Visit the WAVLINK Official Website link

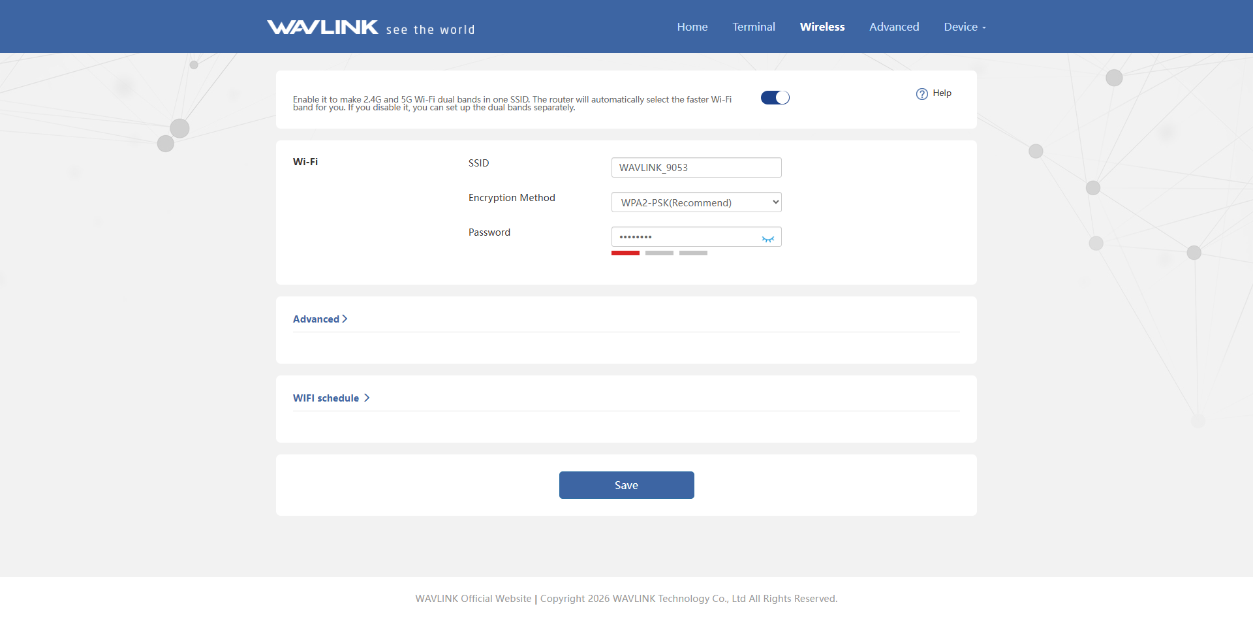tap(473, 599)
